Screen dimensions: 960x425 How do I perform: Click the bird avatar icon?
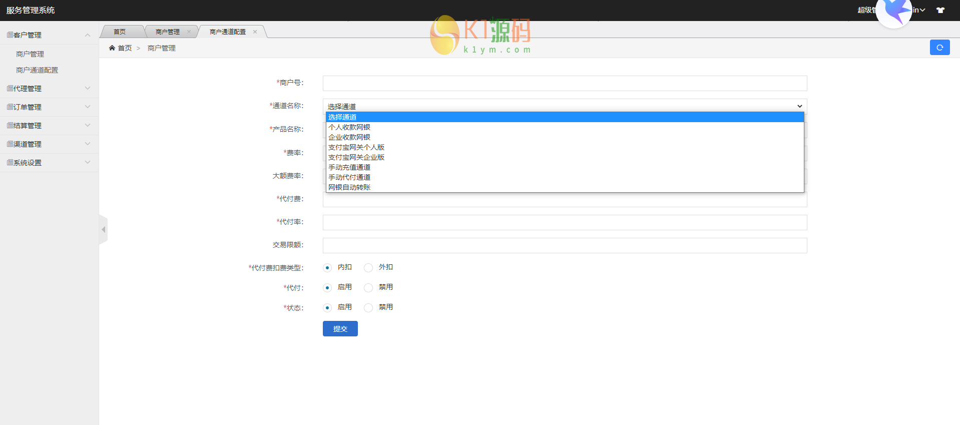click(x=894, y=12)
